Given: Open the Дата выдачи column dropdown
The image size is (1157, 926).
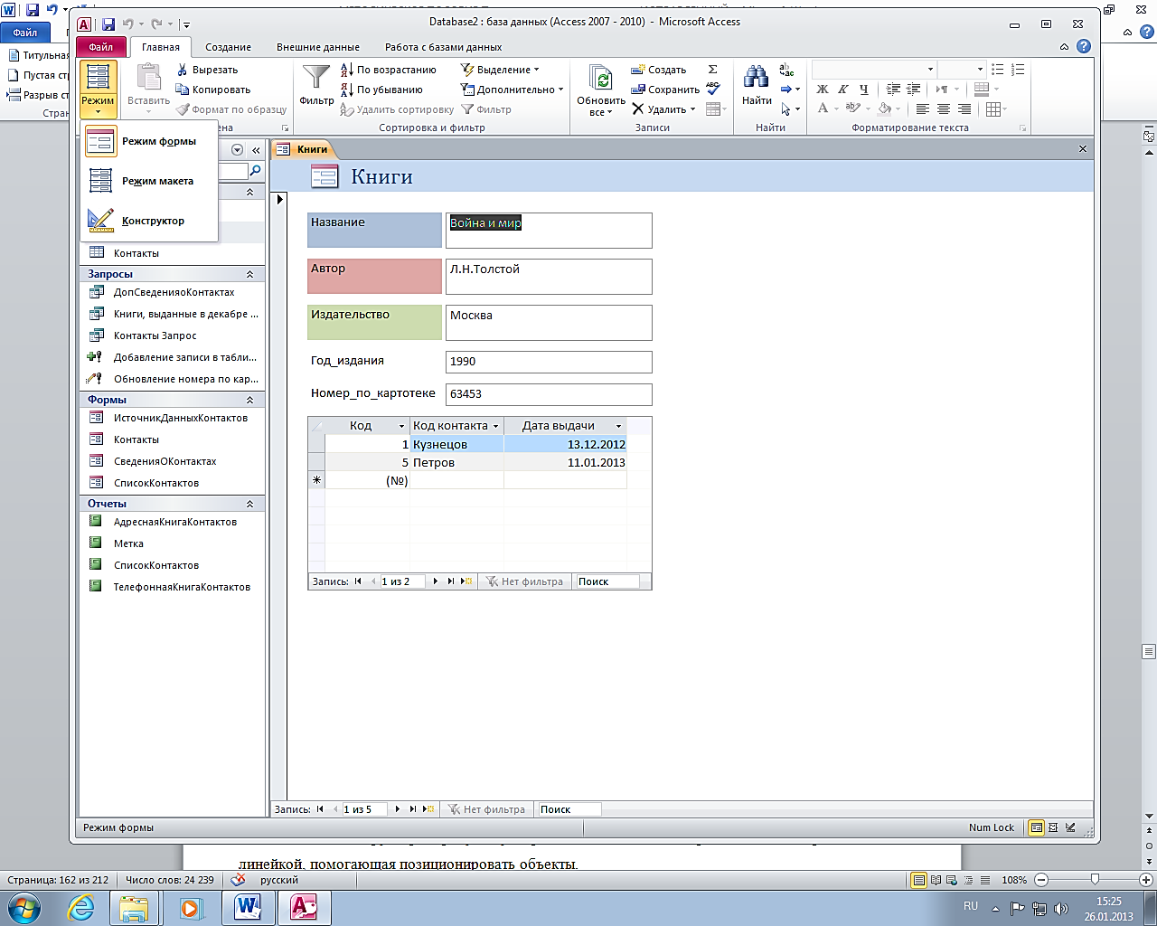Looking at the screenshot, I should [x=619, y=426].
